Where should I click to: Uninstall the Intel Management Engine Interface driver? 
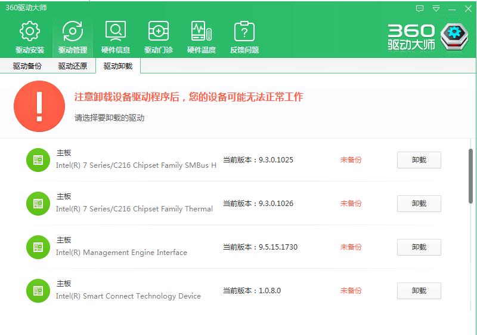[419, 247]
